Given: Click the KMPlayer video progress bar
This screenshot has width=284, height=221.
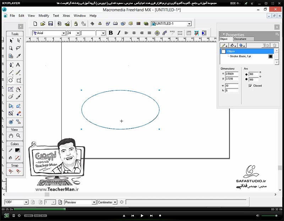Looking at the screenshot, I should click(x=142, y=209).
